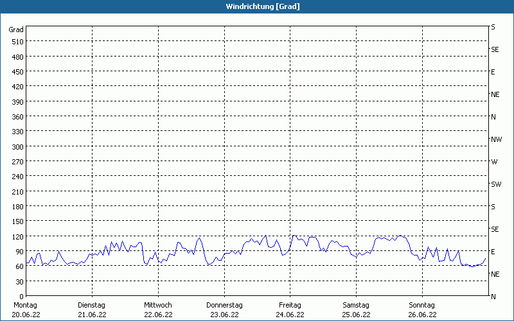Image resolution: width=514 pixels, height=321 pixels.
Task: Click the 360 value on the left axis
Action: tap(17, 117)
